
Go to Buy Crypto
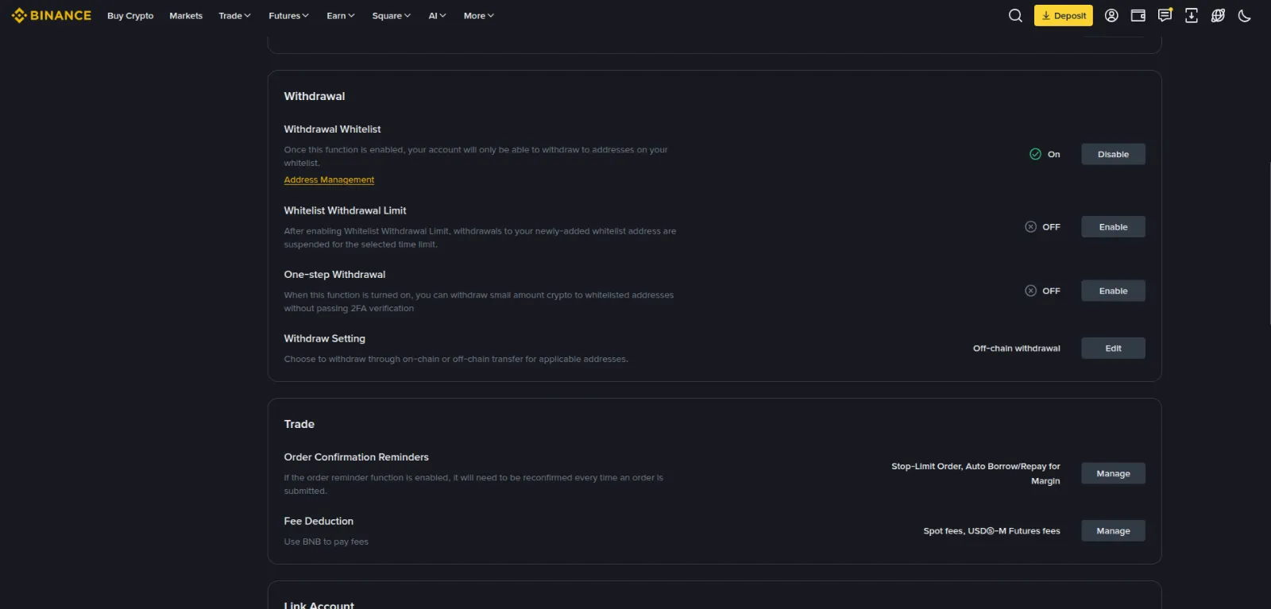(x=130, y=16)
